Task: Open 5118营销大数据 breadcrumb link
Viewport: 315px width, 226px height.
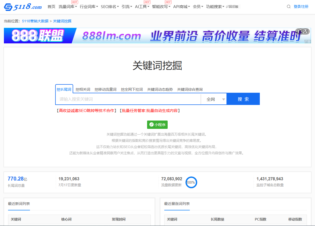Action: [x=35, y=21]
